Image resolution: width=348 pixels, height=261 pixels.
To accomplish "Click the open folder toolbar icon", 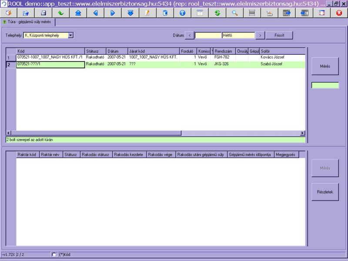I will [26, 13].
